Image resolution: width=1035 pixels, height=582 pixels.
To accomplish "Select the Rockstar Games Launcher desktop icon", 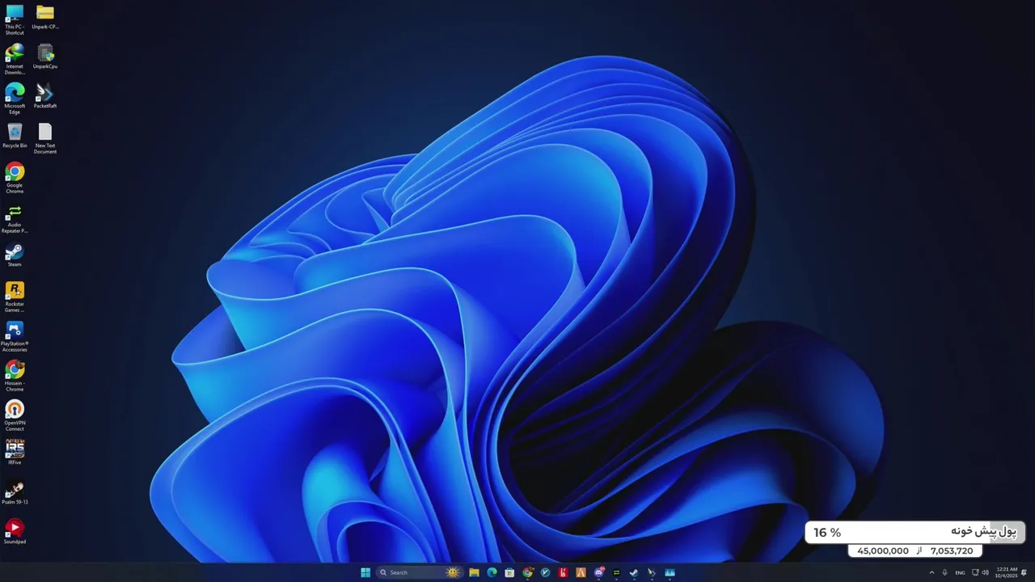I will pos(15,297).
